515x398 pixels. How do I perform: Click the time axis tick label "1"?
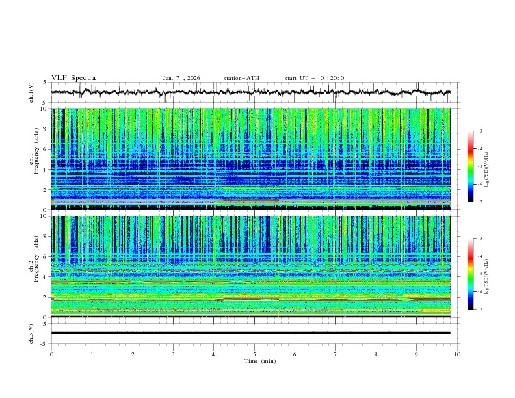tap(92, 354)
